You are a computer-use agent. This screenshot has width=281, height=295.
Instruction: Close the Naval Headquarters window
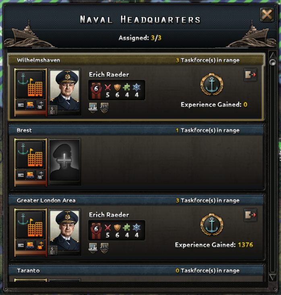pyautogui.click(x=267, y=15)
